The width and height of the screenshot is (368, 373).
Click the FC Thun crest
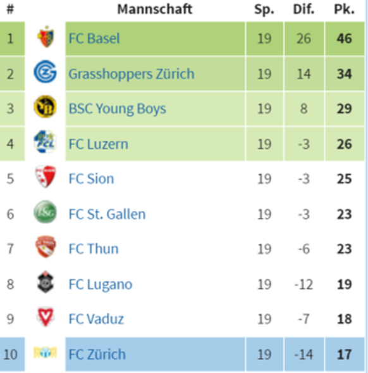(46, 247)
